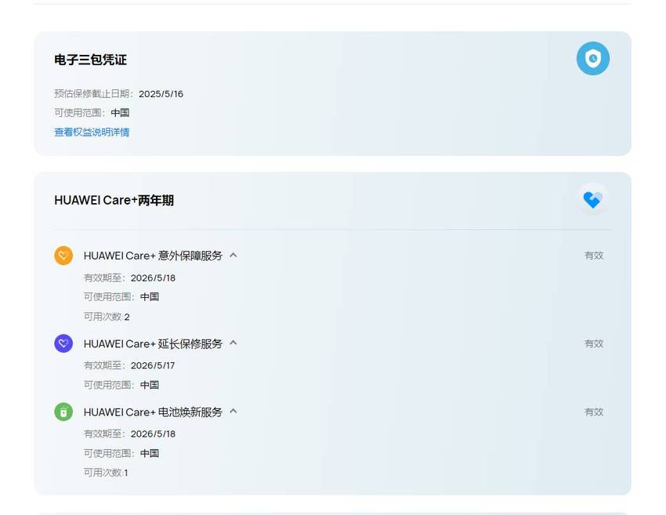Click 有效 status for 延长保修服务
This screenshot has height=515, width=666.
point(594,343)
